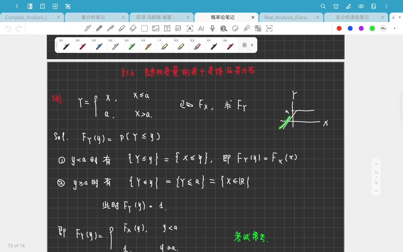Select the tape tool

224,28
